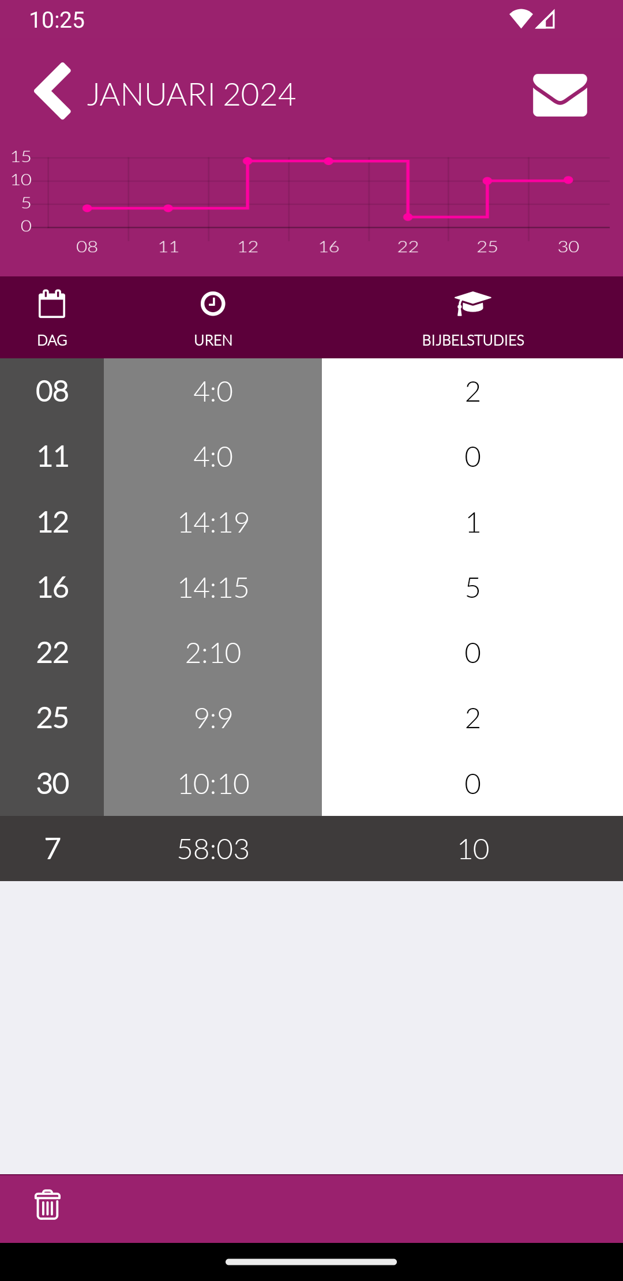Screen dimensions: 623x1281
Task: Select the 14:19 hours entry
Action: coord(213,522)
